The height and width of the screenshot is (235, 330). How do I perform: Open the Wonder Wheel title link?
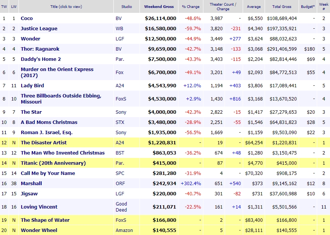click(39, 230)
